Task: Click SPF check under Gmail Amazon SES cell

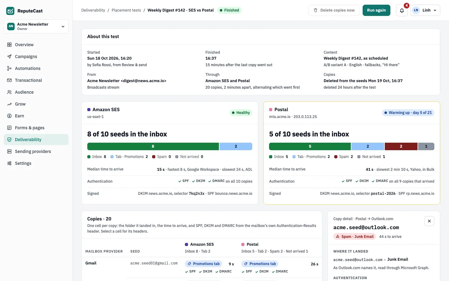Action: pos(190,272)
